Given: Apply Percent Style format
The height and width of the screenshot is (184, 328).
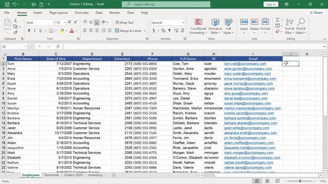Looking at the screenshot, I should click(x=163, y=31).
